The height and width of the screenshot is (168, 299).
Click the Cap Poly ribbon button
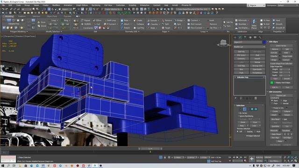tap(139, 28)
